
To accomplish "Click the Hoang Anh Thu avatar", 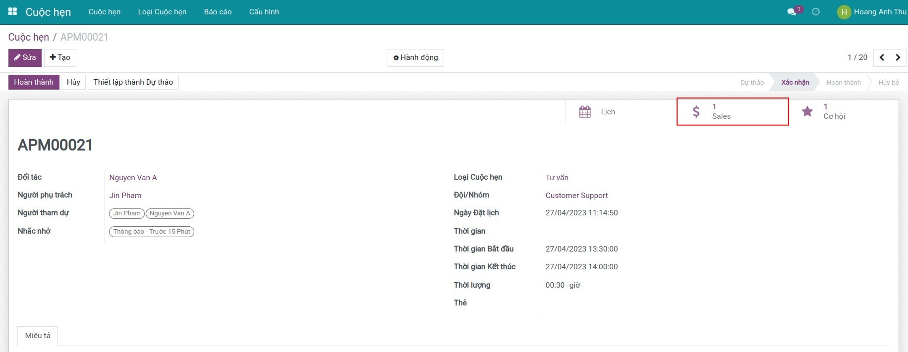I will pyautogui.click(x=844, y=12).
